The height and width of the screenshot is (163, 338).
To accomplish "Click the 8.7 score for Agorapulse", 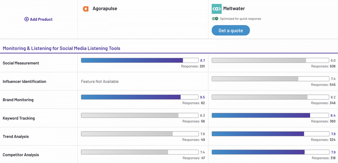I will click(203, 60).
